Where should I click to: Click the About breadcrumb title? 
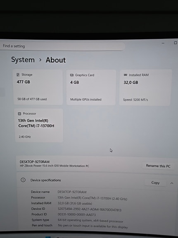[56, 60]
